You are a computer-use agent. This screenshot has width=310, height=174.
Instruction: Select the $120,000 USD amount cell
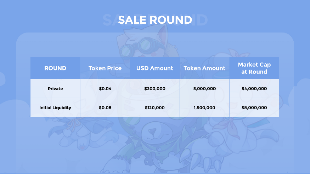tap(154, 108)
